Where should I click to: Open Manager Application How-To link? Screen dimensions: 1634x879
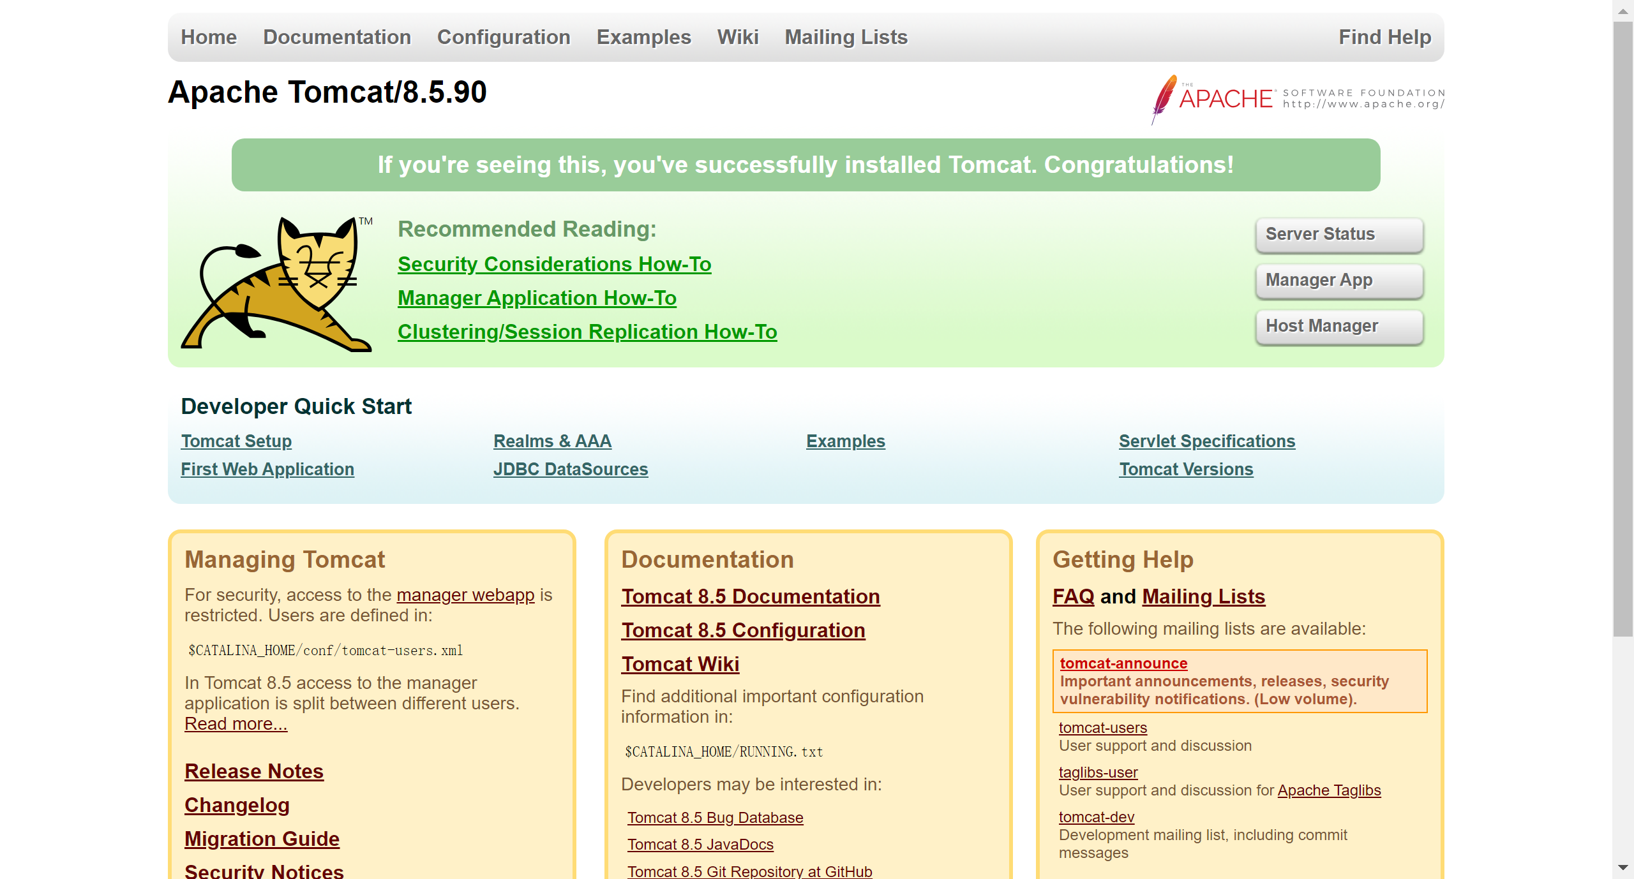click(537, 298)
